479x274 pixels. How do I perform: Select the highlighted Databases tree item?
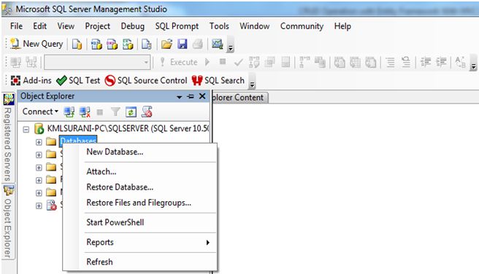78,140
